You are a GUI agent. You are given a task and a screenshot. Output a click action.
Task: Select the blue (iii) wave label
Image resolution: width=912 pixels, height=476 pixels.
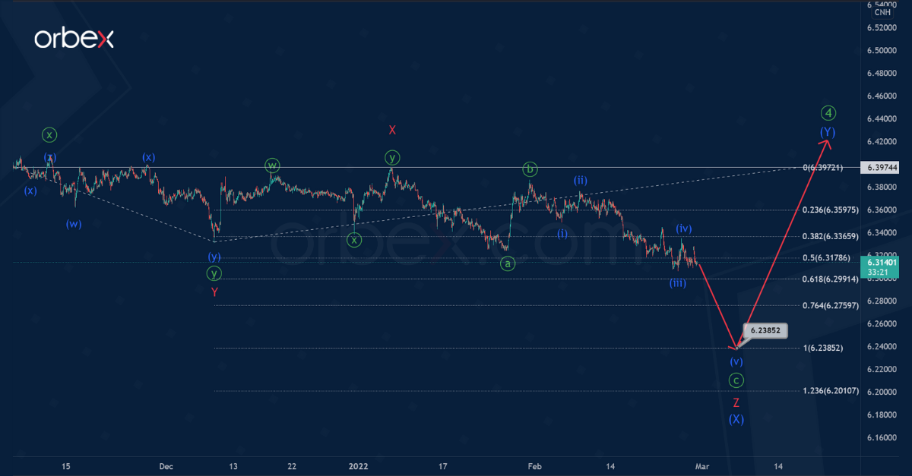pyautogui.click(x=678, y=283)
